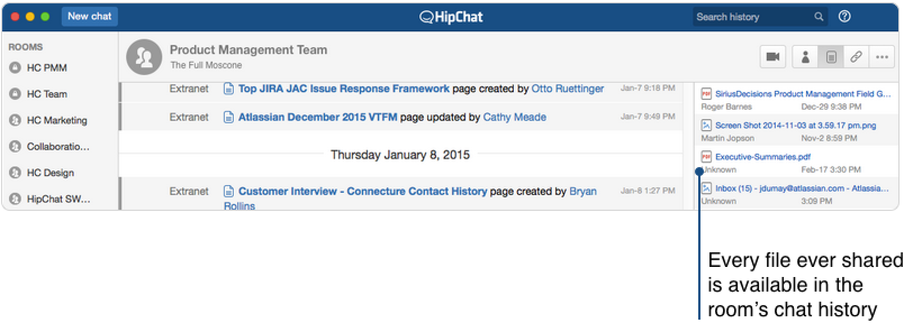Open Screen Shot 2014-11-03 at 3.59.17 pm.png
The image size is (904, 323).
coord(795,126)
